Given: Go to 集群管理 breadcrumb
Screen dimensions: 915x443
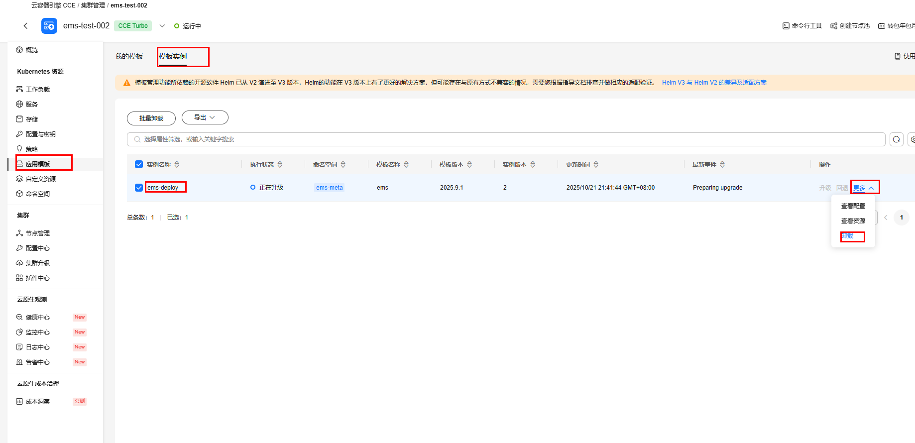Looking at the screenshot, I should tap(93, 5).
